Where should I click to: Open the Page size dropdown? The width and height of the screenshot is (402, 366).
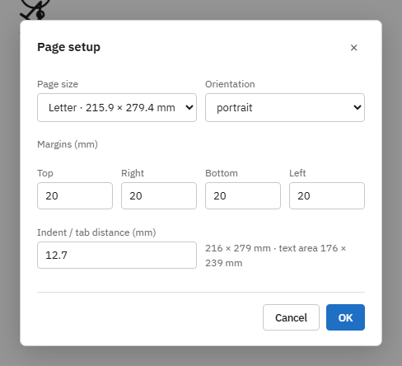click(117, 107)
